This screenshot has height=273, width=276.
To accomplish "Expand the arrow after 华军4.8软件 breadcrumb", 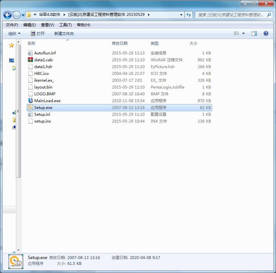I will (64, 15).
